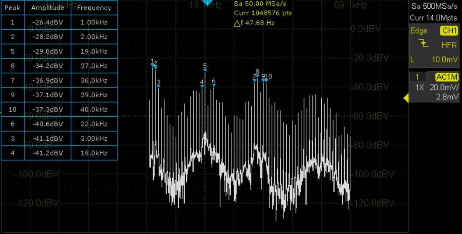Toggle the CH1 trigger source badge
Viewport: 462px width, 234px height.
(449, 31)
